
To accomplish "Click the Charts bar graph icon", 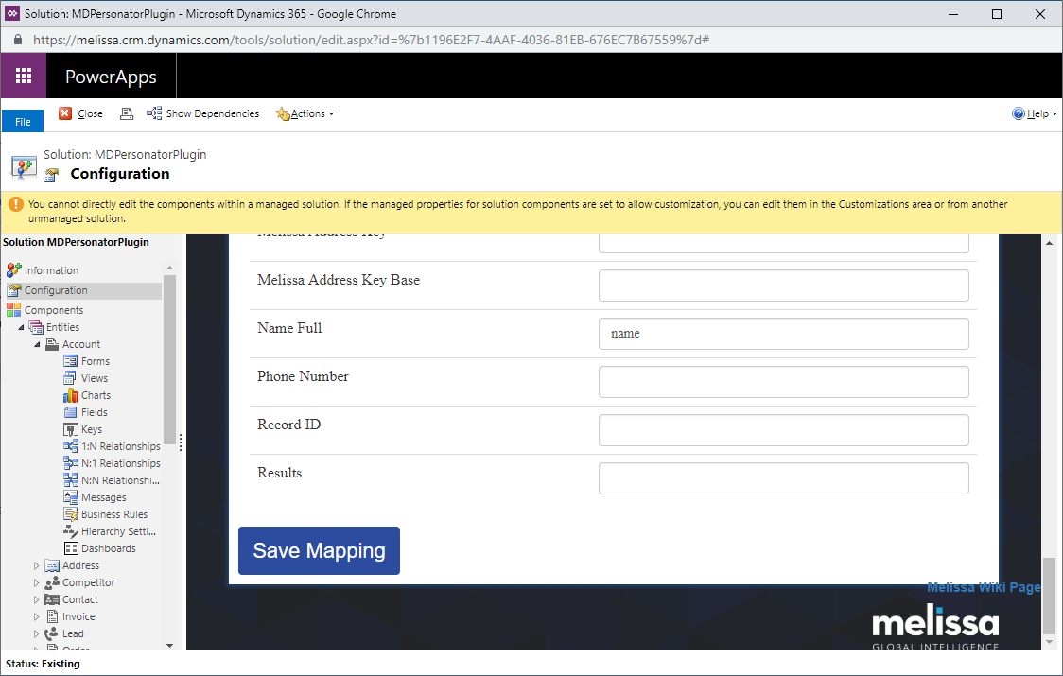I will pos(71,395).
